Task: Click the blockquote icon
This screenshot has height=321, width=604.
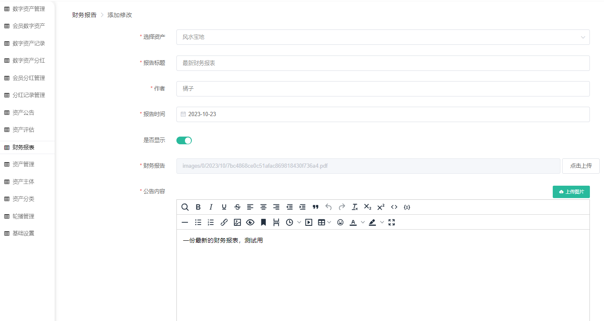Action: 316,207
